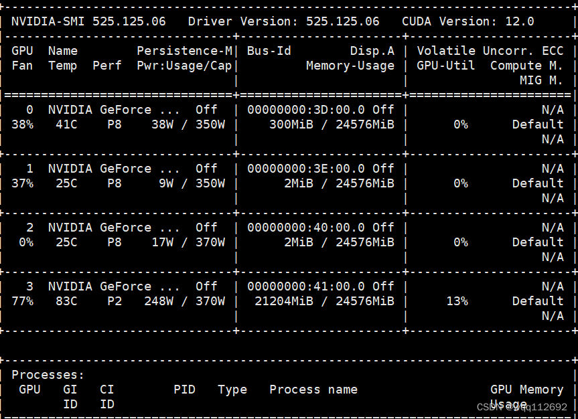The width and height of the screenshot is (578, 419).
Task: Click the 13% GPU utilization value
Action: [457, 301]
